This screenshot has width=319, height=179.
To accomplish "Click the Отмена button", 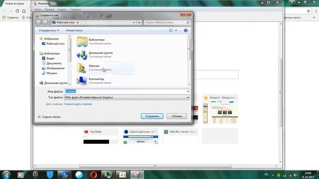I will 176,116.
